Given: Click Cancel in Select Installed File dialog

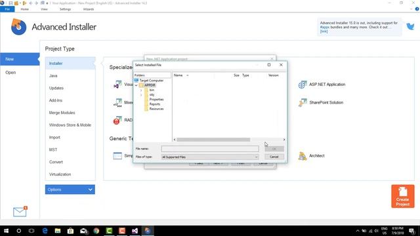Looking at the screenshot, I should point(274,157).
